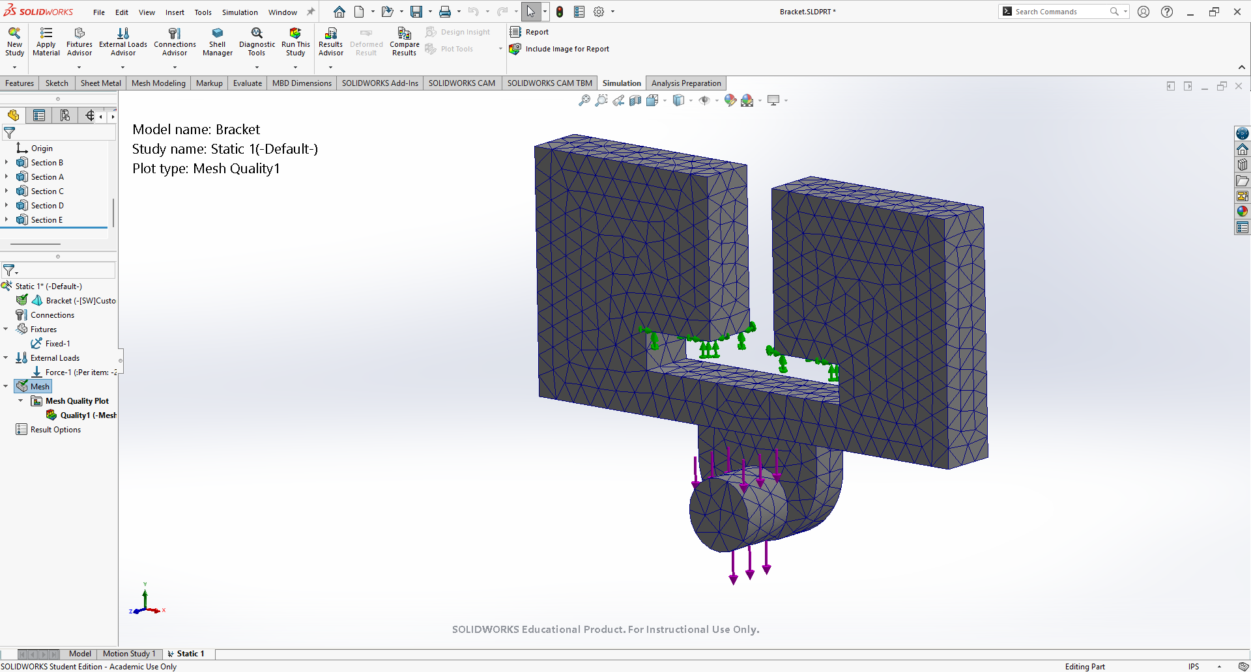This screenshot has width=1251, height=672.
Task: Click View Settings monitor icon
Action: point(773,100)
